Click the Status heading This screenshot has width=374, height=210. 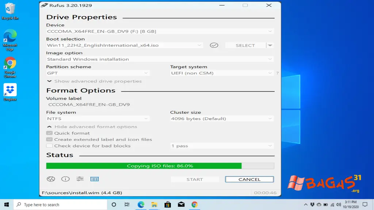(60, 155)
